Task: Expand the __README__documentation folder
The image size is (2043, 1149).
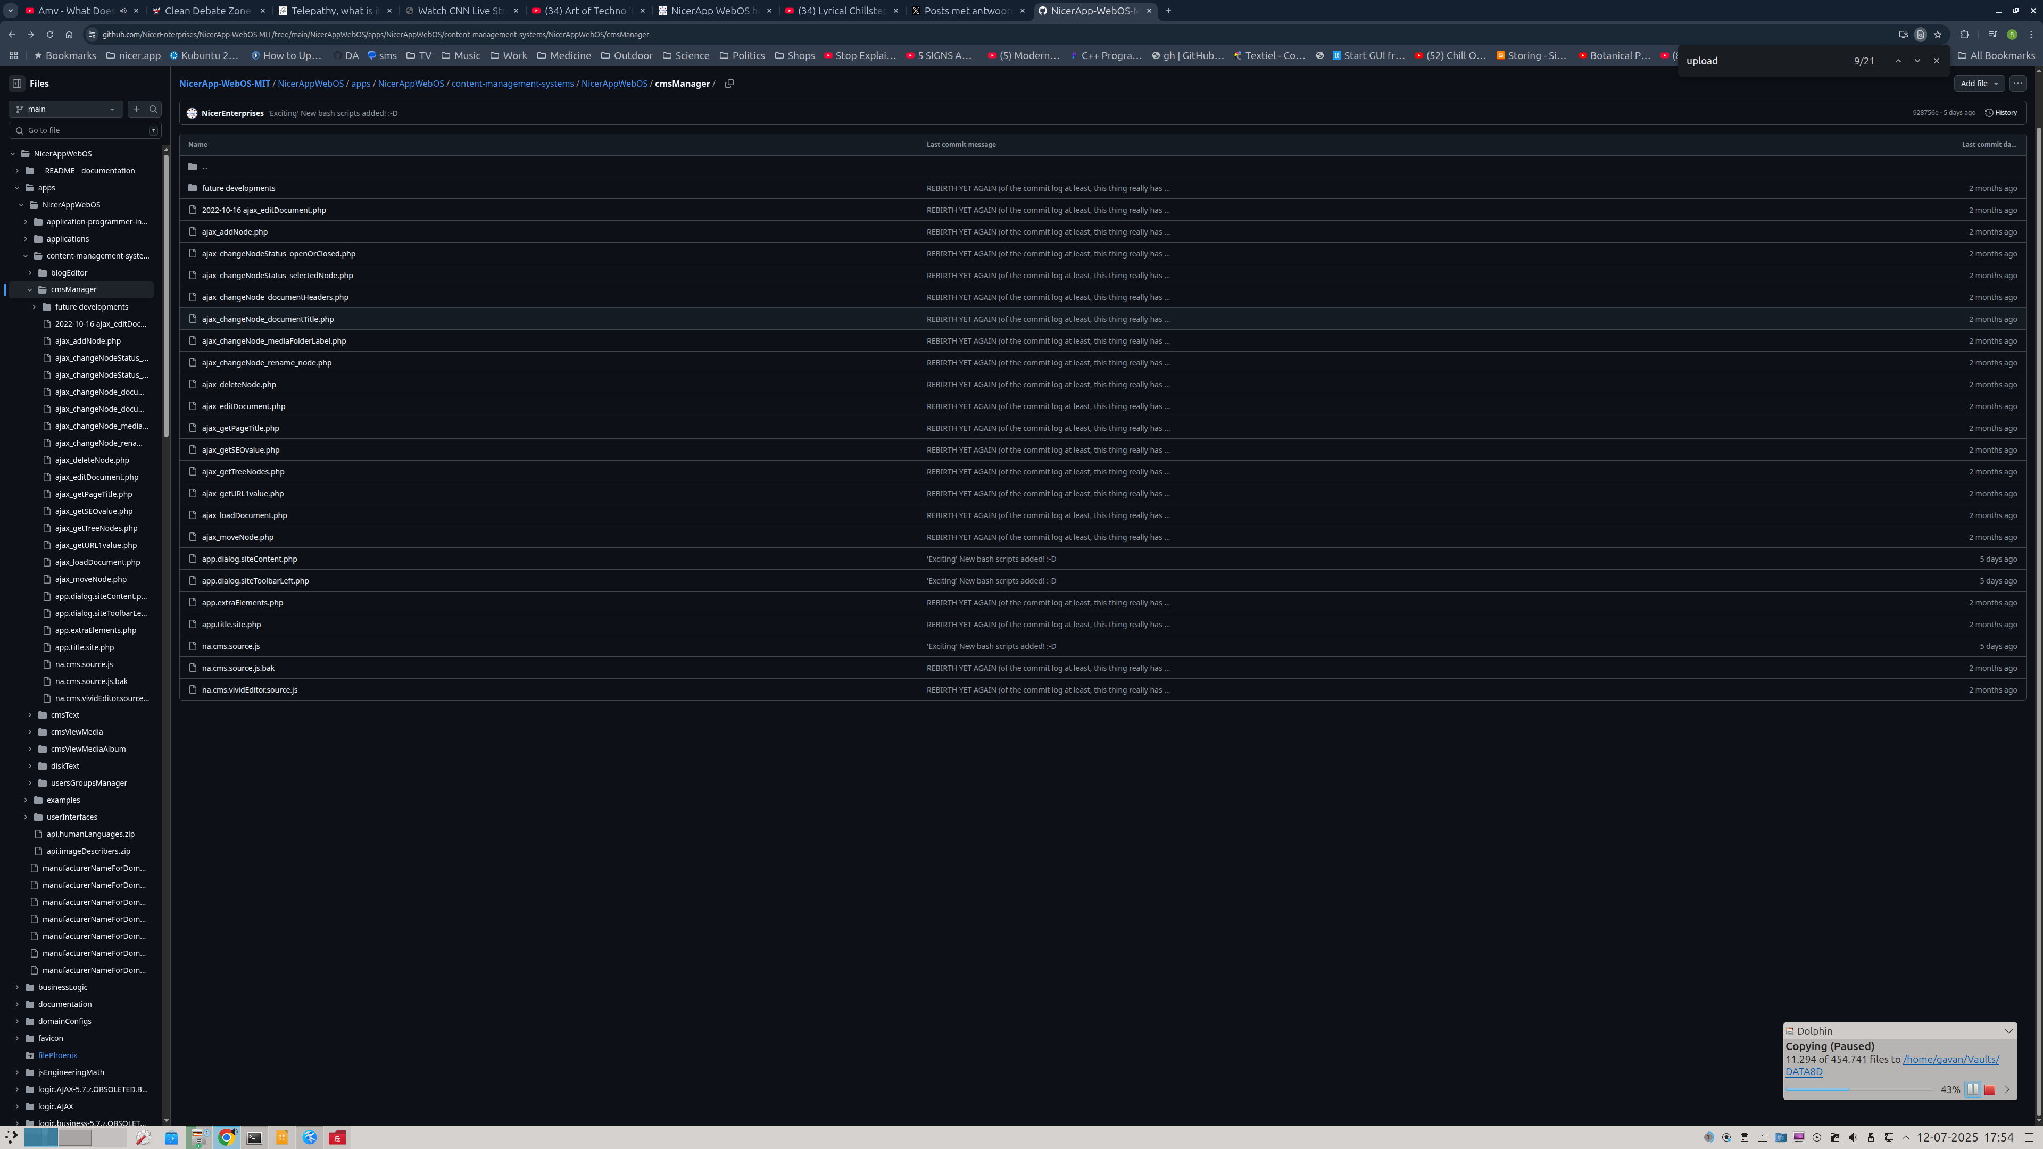Action: [16, 171]
